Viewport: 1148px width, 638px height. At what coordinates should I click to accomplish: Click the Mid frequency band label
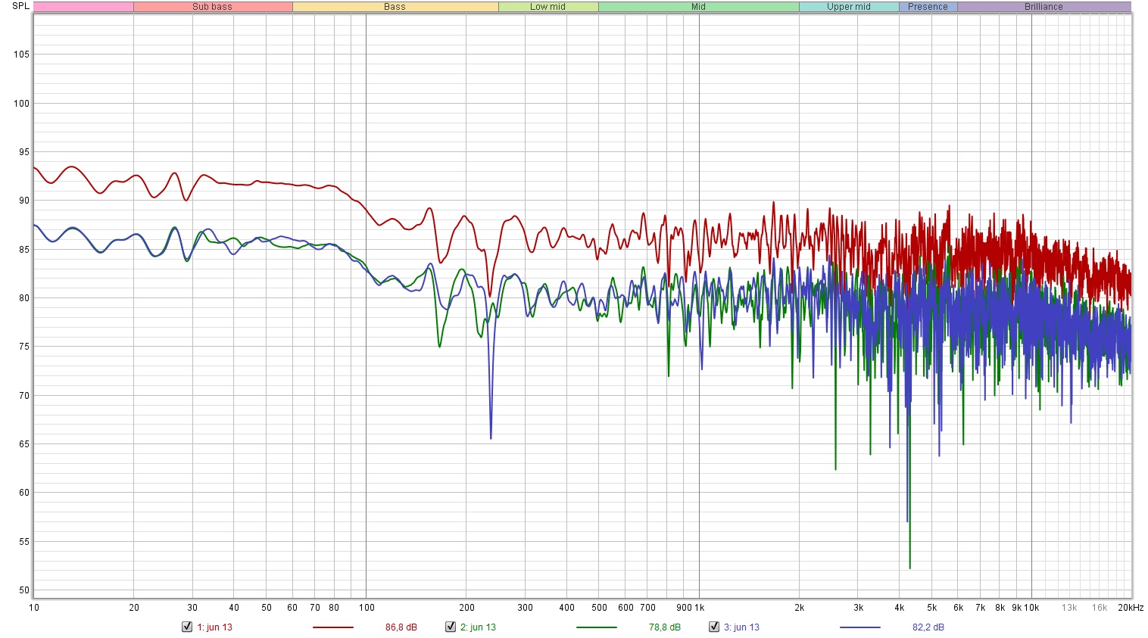point(698,7)
